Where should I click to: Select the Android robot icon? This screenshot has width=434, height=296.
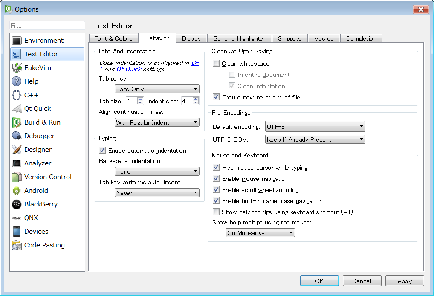tap(17, 191)
